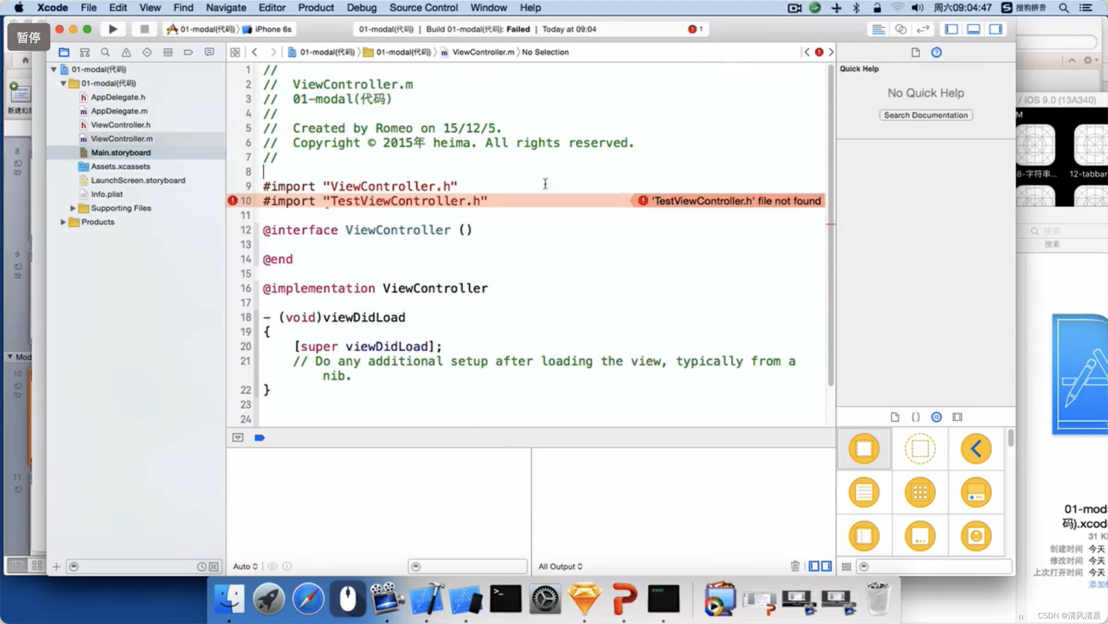Screen dimensions: 1108x624
Task: Click the Navigate menu bar item
Action: pyautogui.click(x=226, y=7)
